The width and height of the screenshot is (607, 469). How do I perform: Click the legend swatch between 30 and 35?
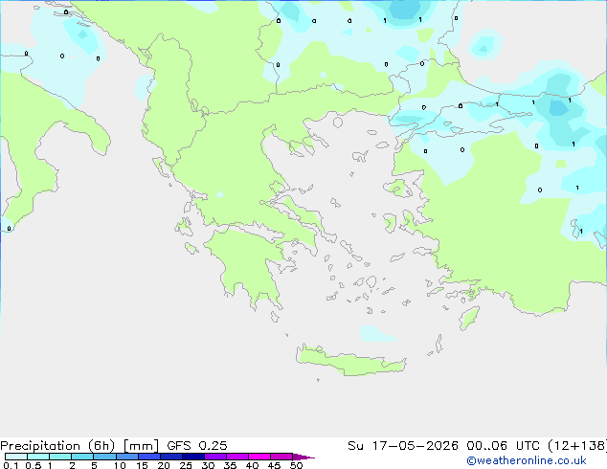[215, 457]
